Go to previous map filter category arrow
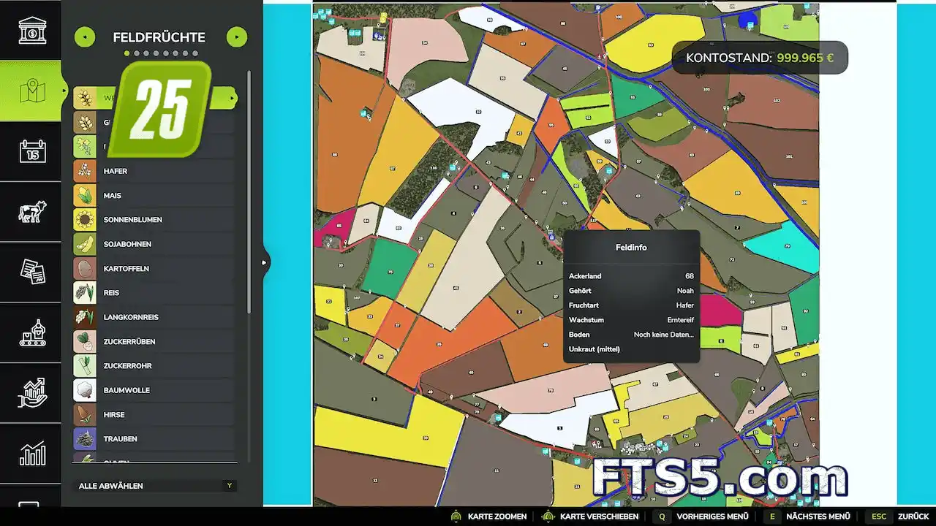The width and height of the screenshot is (936, 526). pyautogui.click(x=85, y=37)
